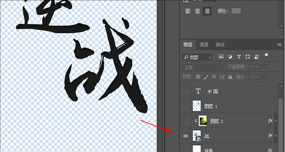Select the 战 layer name
Viewport: 285px width, 152px height.
(207, 136)
